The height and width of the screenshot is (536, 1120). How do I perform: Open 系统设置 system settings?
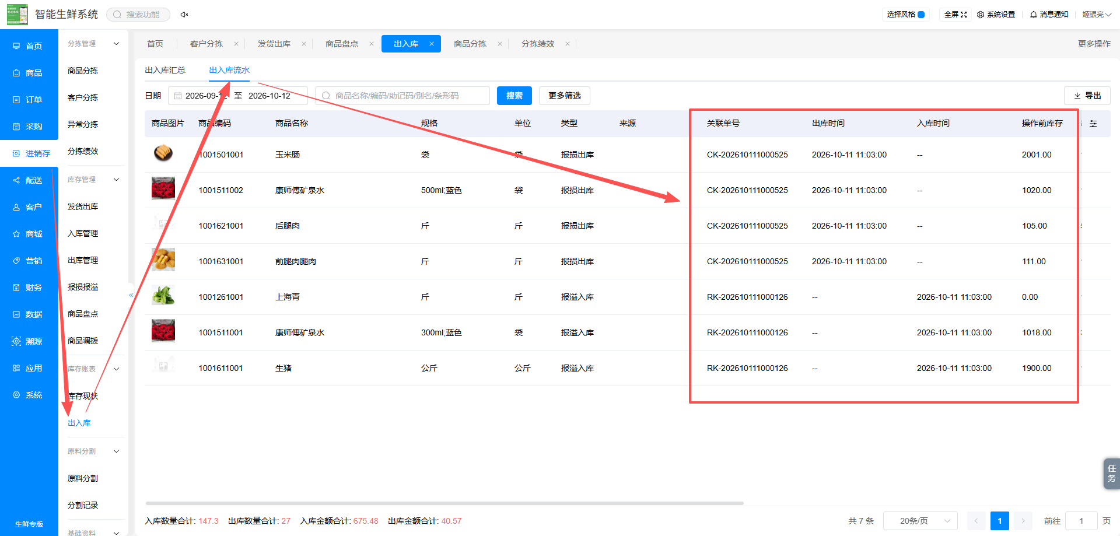click(x=996, y=15)
